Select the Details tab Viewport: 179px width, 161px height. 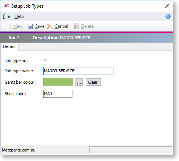pos(9,46)
